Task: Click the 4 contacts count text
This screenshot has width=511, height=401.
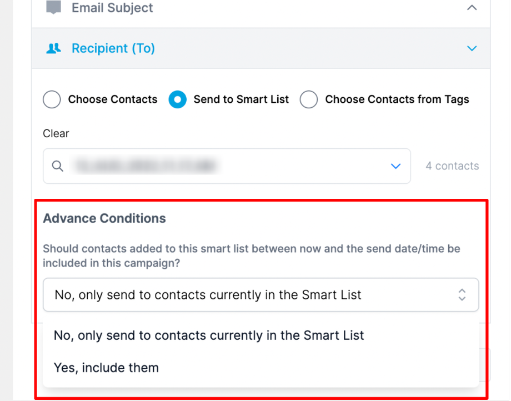Action: 452,166
